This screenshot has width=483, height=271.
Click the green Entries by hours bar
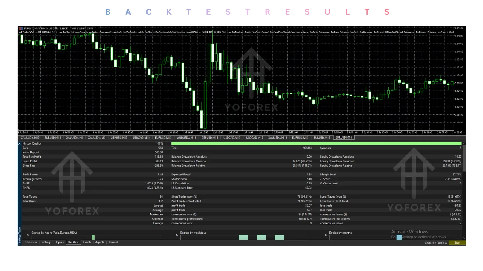point(93,237)
